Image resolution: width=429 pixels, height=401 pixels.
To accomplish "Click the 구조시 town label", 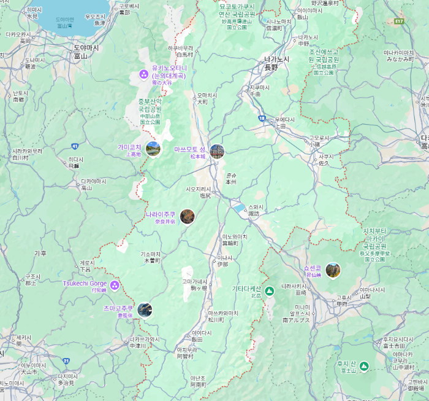I will point(33,280).
